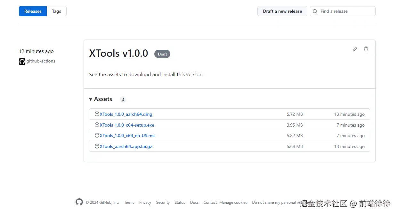Click the github-actions avatar icon
Screen dimensions: 397x214
coord(22,62)
